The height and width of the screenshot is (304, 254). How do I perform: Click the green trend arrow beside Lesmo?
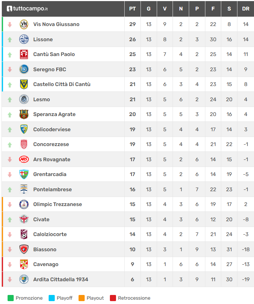point(10,99)
